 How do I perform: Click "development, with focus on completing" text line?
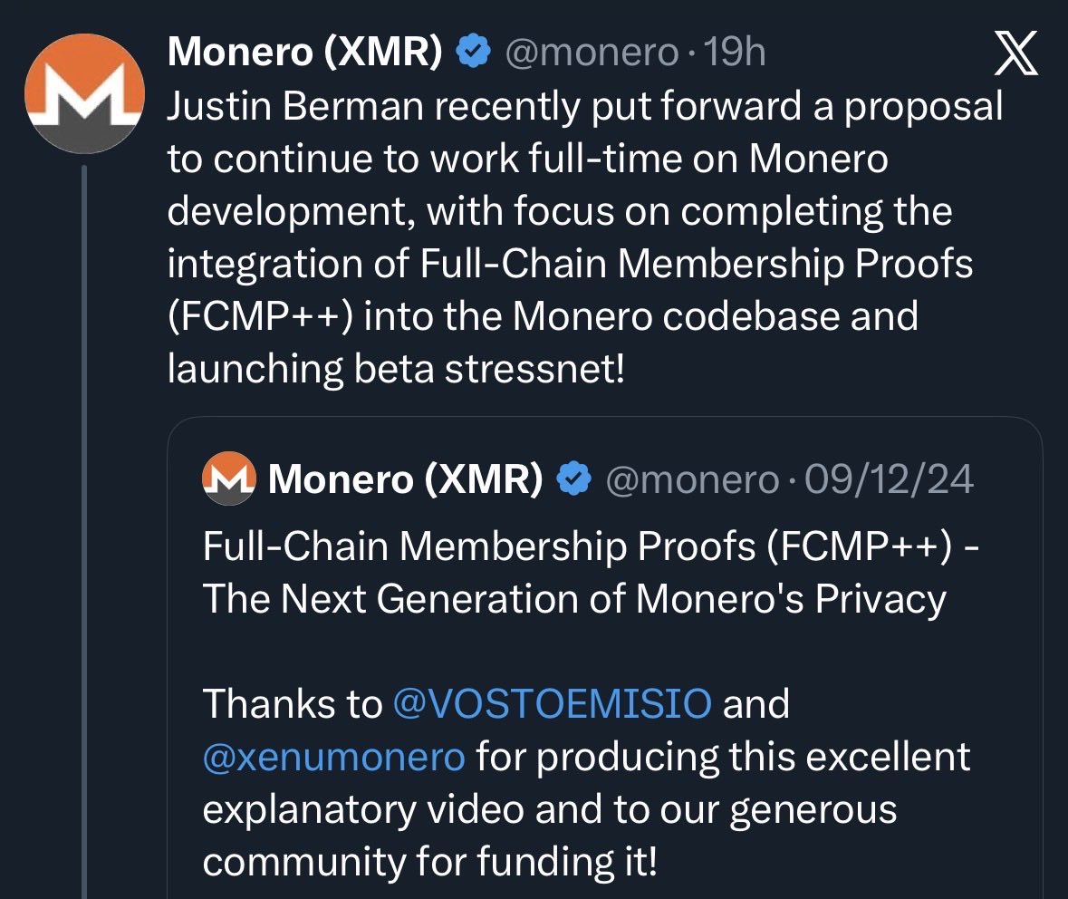(x=559, y=212)
